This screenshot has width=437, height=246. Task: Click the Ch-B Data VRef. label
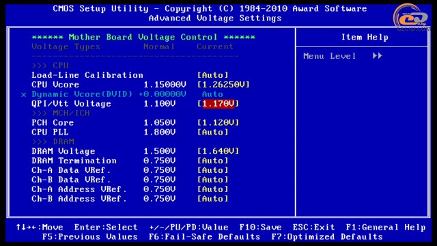click(x=71, y=179)
